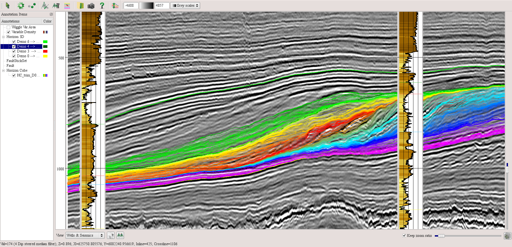Viewport: 512px width, 247px height.
Task: Open the green gear settings icon
Action: click(x=21, y=5)
